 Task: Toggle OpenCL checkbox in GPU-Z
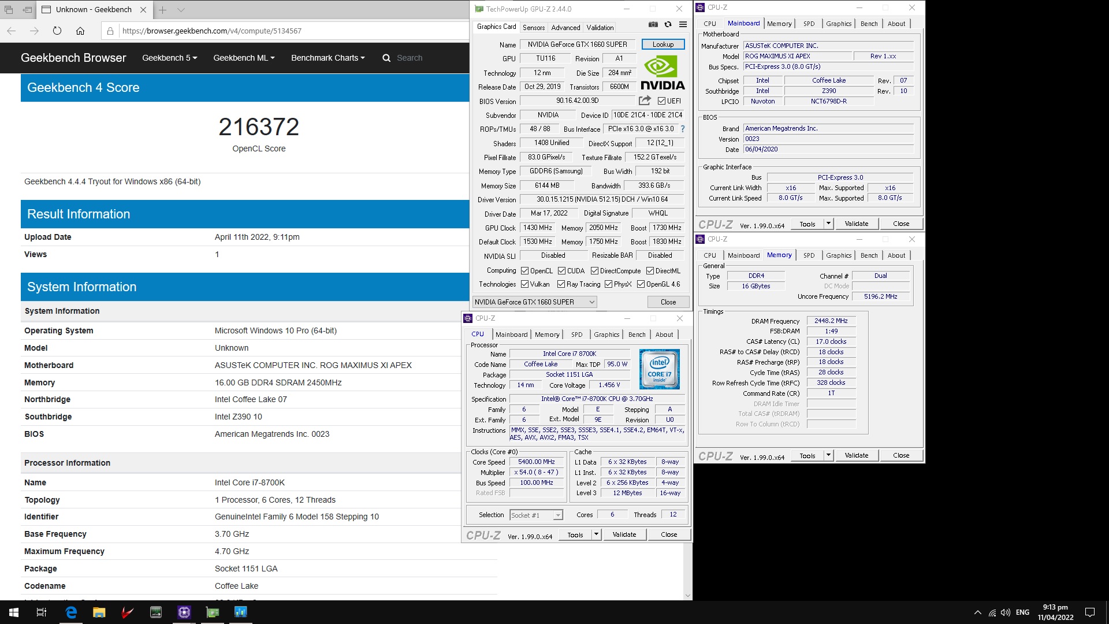point(524,271)
